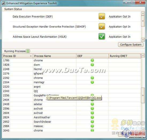Select svchost process with ID 2596
Viewport: 147px width, 140px height.
(72, 109)
